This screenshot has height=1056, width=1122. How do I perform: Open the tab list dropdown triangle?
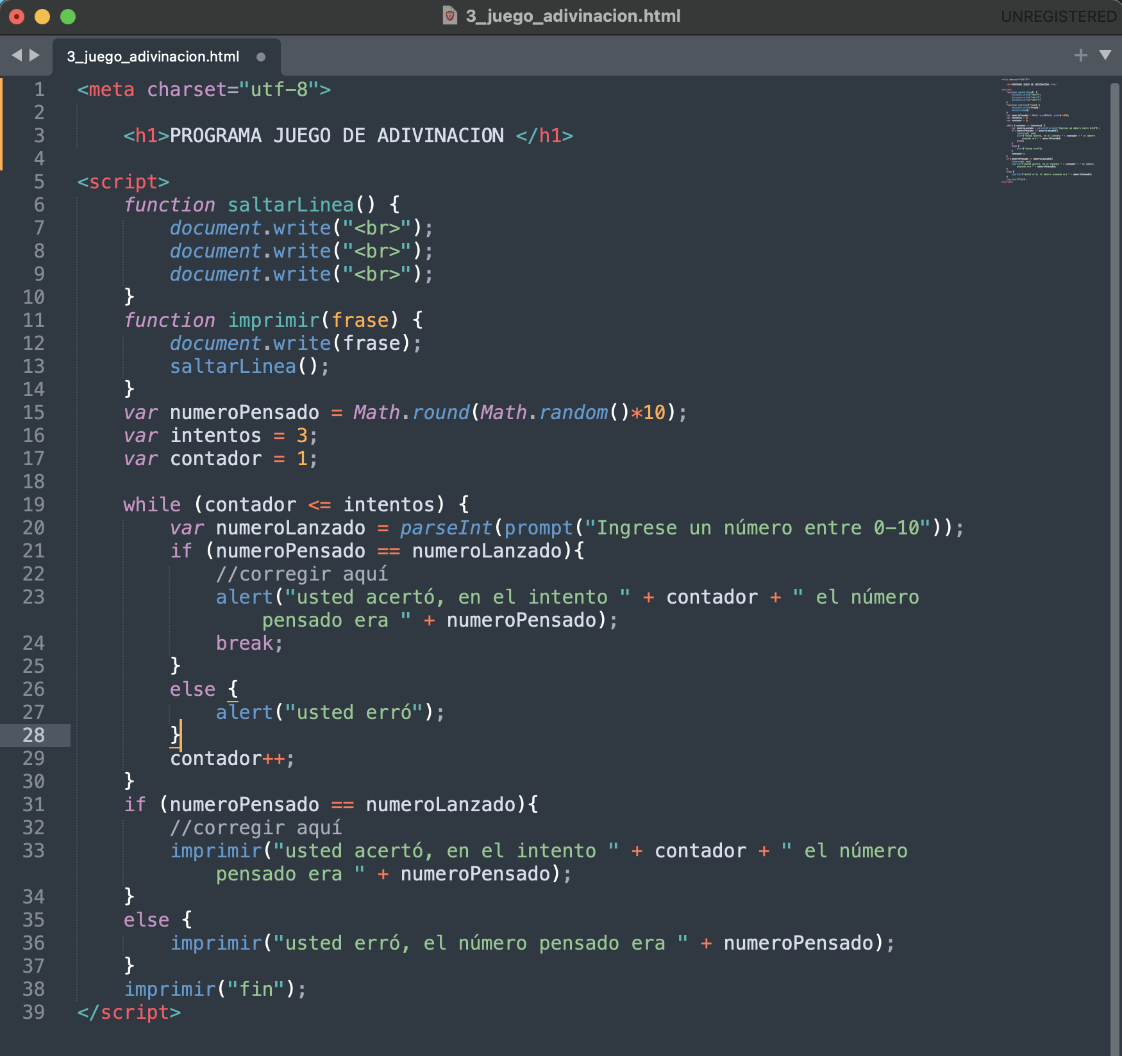click(x=1105, y=55)
